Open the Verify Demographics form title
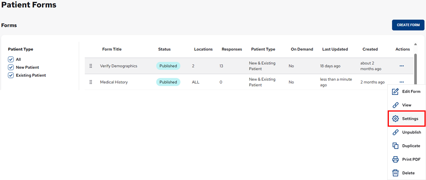The height and width of the screenshot is (180, 426). [x=118, y=66]
